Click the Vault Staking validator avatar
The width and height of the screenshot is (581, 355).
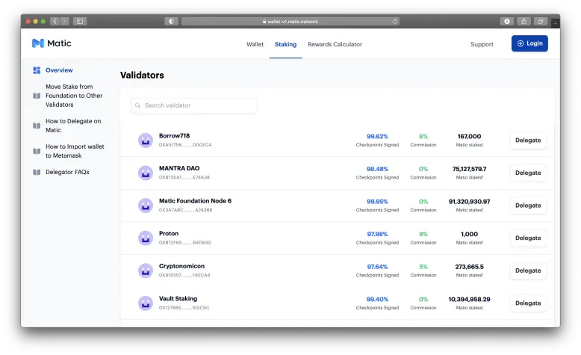pos(146,303)
